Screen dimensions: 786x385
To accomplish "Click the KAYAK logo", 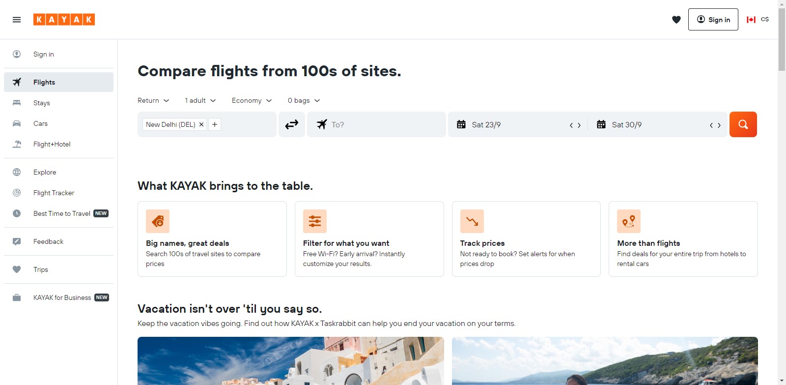I will pos(64,20).
